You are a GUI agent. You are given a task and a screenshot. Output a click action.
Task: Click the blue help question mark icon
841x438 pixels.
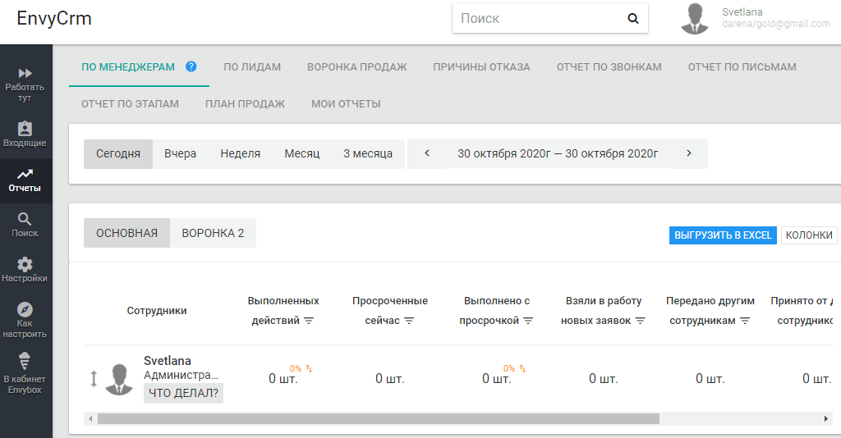click(191, 66)
